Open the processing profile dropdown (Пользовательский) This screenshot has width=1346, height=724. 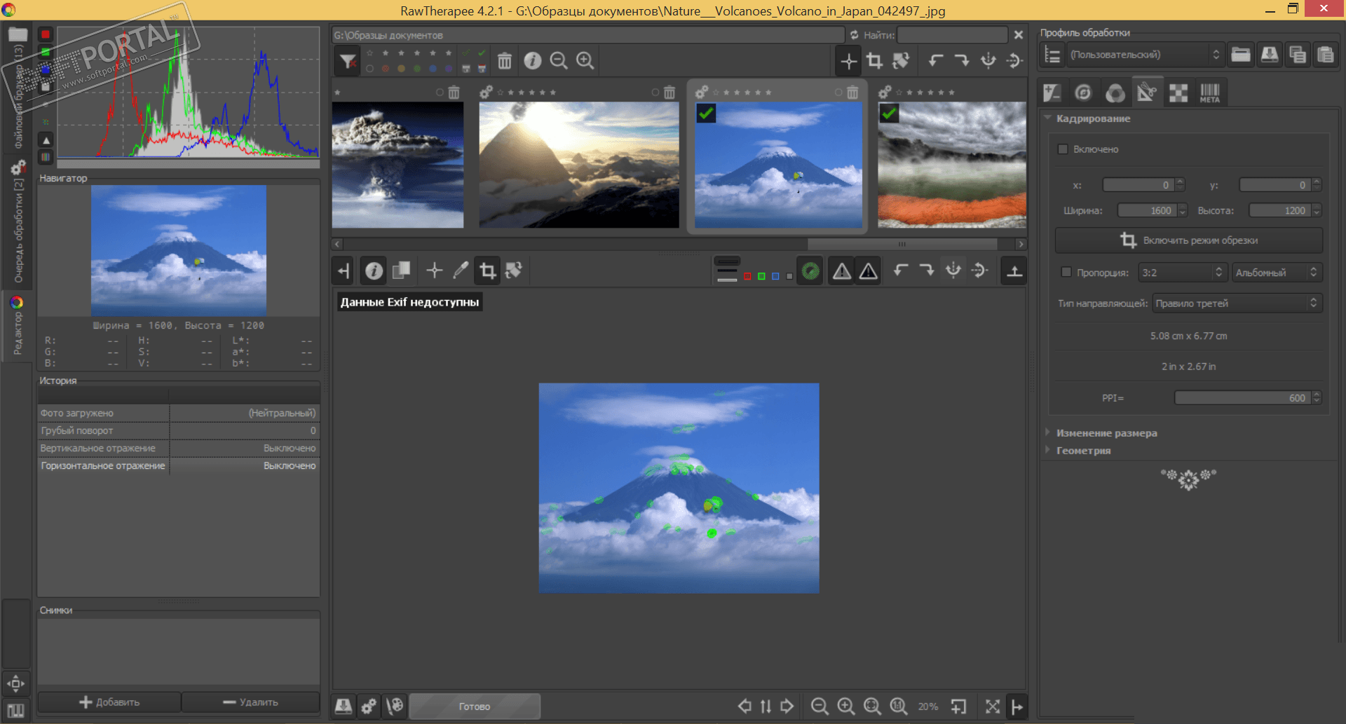pyautogui.click(x=1145, y=55)
